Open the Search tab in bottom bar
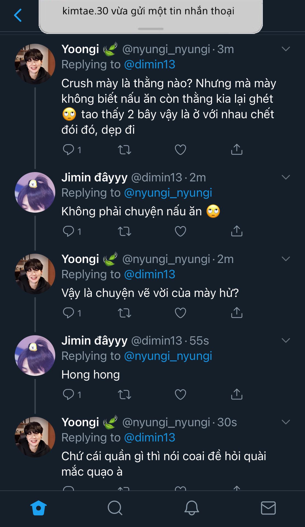This screenshot has height=527, width=305. click(x=115, y=508)
